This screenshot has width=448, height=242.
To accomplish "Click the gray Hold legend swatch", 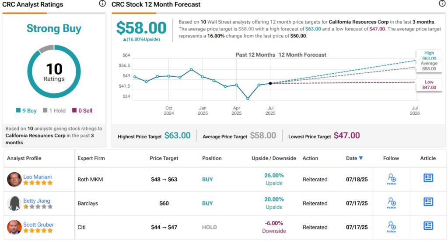I will tap(45, 111).
